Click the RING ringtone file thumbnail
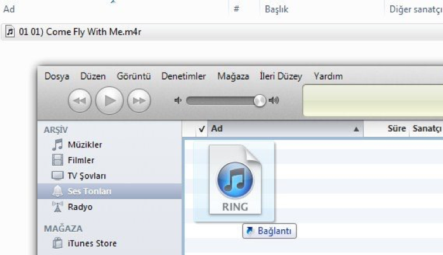This screenshot has height=255, width=443. (x=234, y=181)
